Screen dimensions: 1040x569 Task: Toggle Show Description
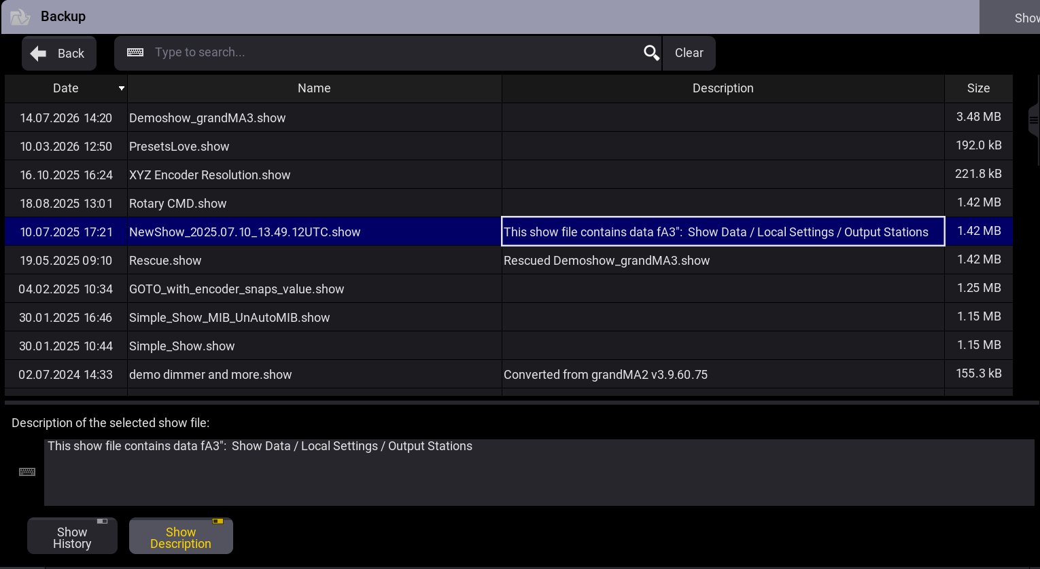[x=181, y=536]
